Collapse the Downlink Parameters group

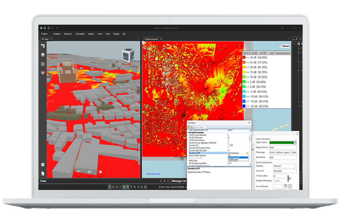click(188, 132)
